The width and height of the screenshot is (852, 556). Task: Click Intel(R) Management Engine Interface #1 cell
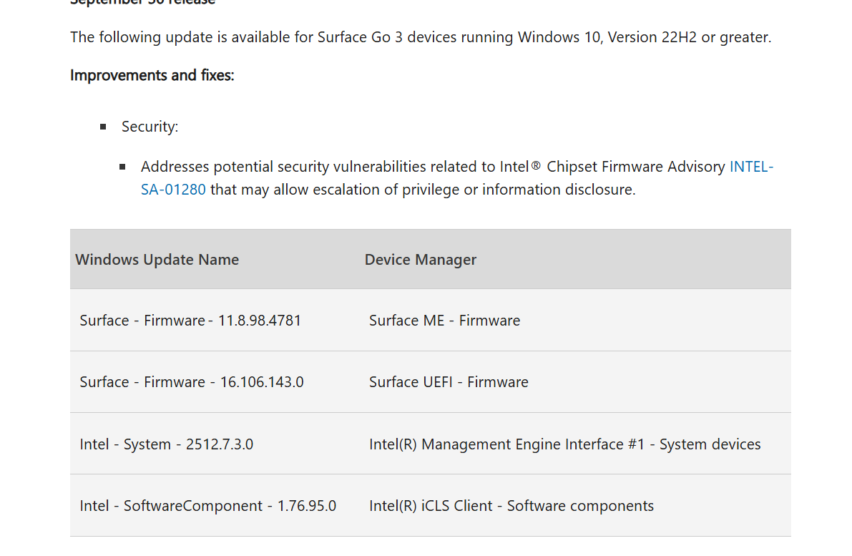(x=564, y=444)
